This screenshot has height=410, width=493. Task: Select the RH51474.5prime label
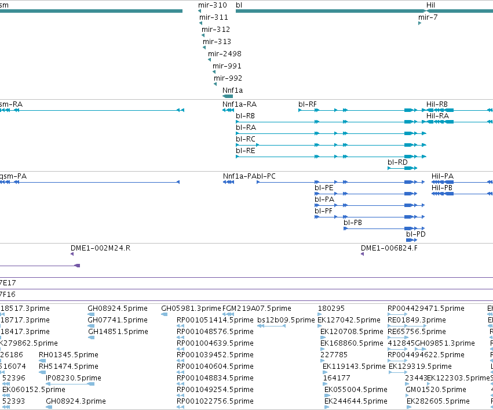(68, 367)
